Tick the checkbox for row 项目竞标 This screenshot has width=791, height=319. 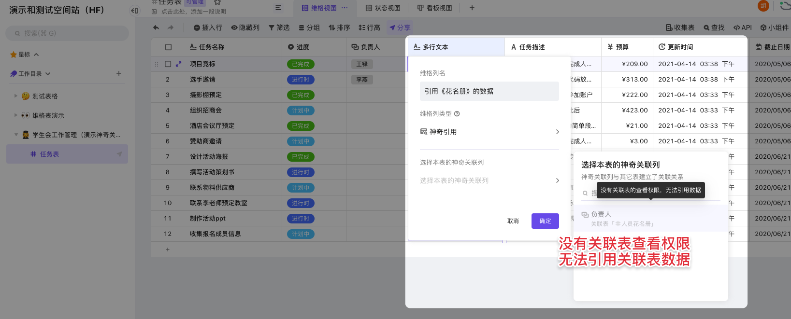pos(168,64)
